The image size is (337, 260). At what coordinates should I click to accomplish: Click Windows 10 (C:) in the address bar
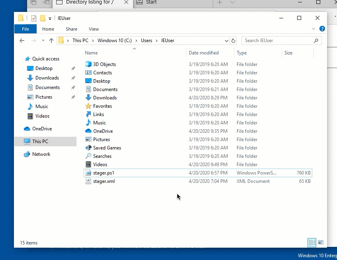115,41
